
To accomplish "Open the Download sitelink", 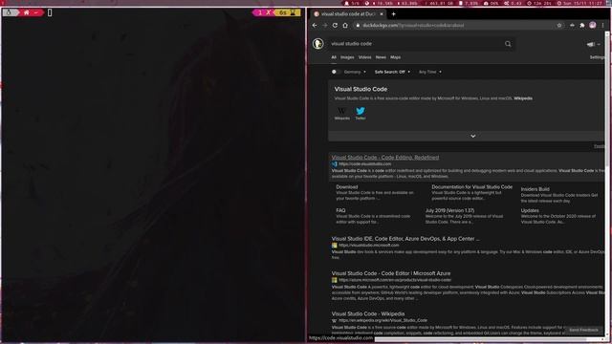I will [346, 187].
